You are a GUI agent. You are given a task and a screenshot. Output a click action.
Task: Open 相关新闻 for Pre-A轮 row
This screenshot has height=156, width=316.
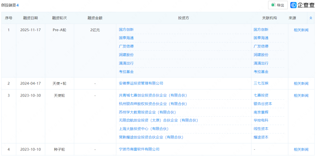click(301, 30)
